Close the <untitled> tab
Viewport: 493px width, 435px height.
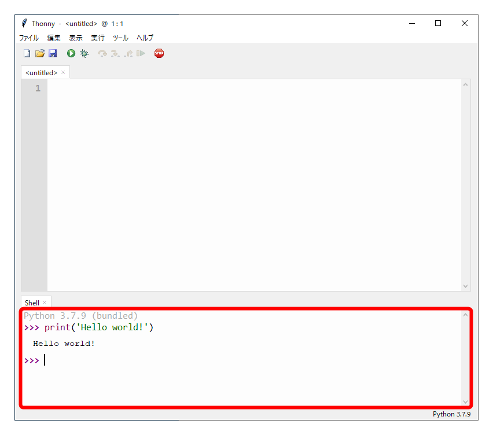pyautogui.click(x=64, y=72)
